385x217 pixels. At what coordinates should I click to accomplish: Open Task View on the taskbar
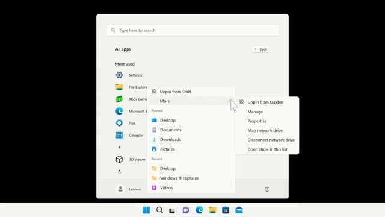pyautogui.click(x=172, y=210)
